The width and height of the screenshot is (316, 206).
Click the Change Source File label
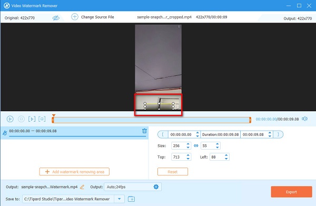(97, 17)
